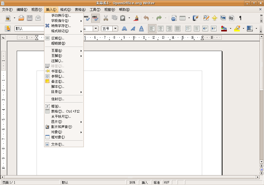Select the Format Paintbrush tool
264x185 pixels.
click(x=136, y=18)
